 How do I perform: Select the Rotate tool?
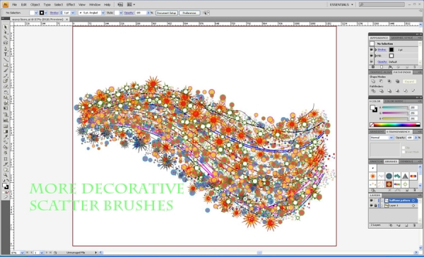pos(6,92)
